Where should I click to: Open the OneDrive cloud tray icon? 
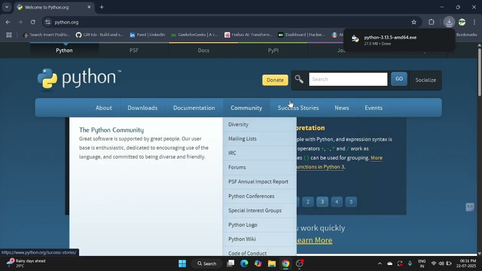[x=390, y=263]
